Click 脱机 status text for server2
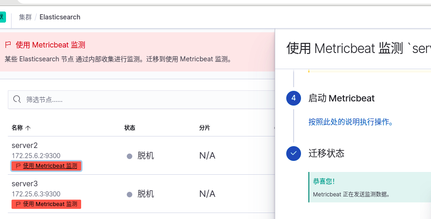This screenshot has height=219, width=431. tap(146, 156)
